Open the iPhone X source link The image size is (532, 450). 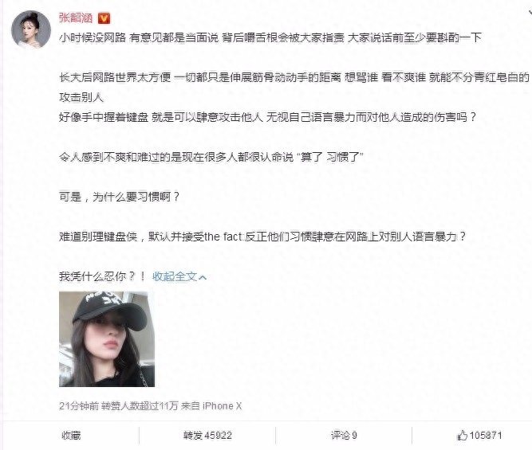[223, 406]
